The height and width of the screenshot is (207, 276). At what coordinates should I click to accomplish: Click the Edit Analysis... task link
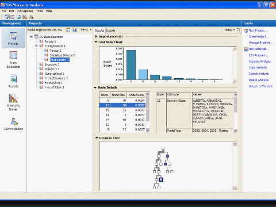tap(258, 55)
